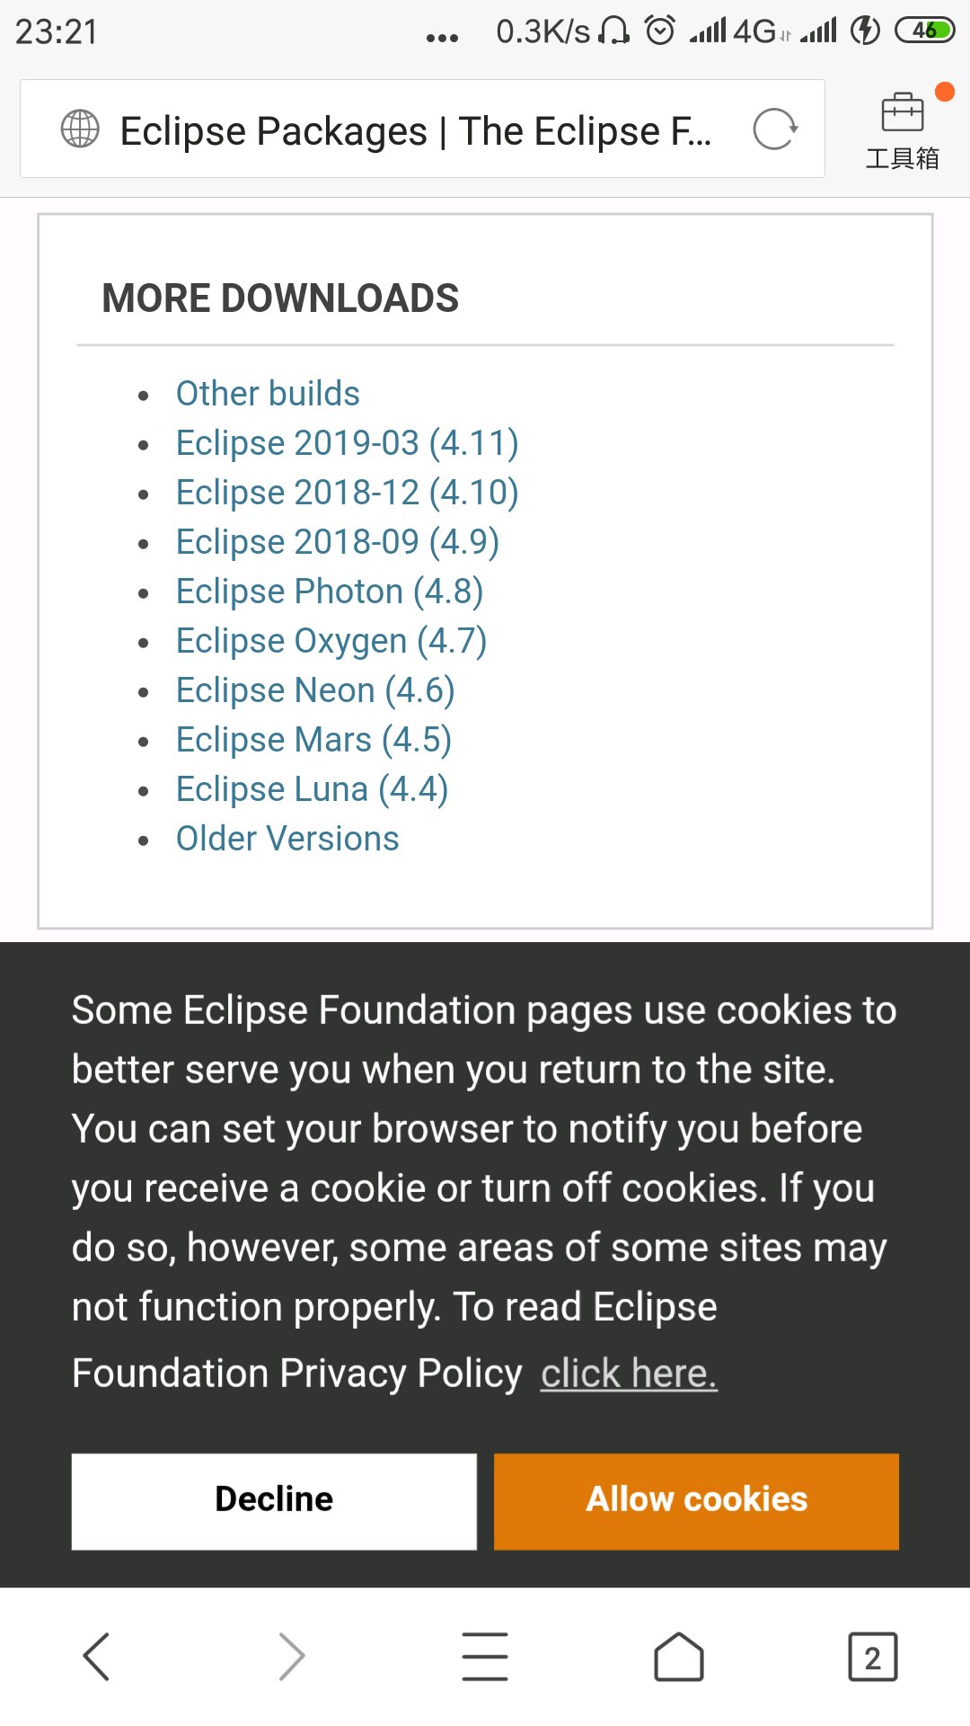970x1726 pixels.
Task: Click the Decline cookies button
Action: click(x=274, y=1500)
